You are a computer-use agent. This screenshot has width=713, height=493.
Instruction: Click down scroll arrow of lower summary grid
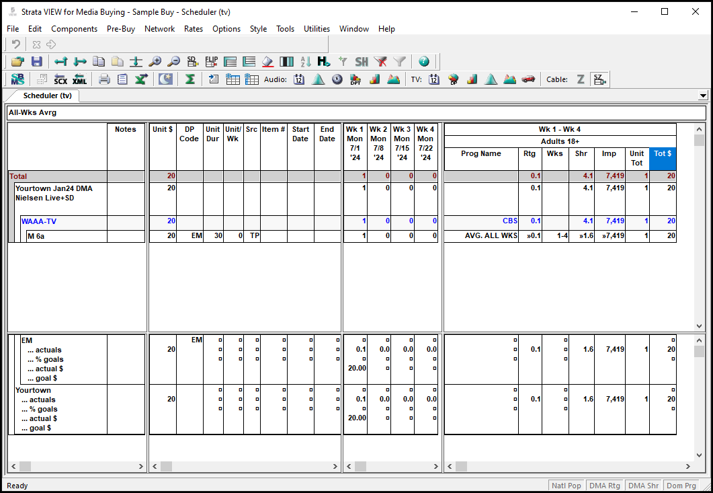pos(699,455)
